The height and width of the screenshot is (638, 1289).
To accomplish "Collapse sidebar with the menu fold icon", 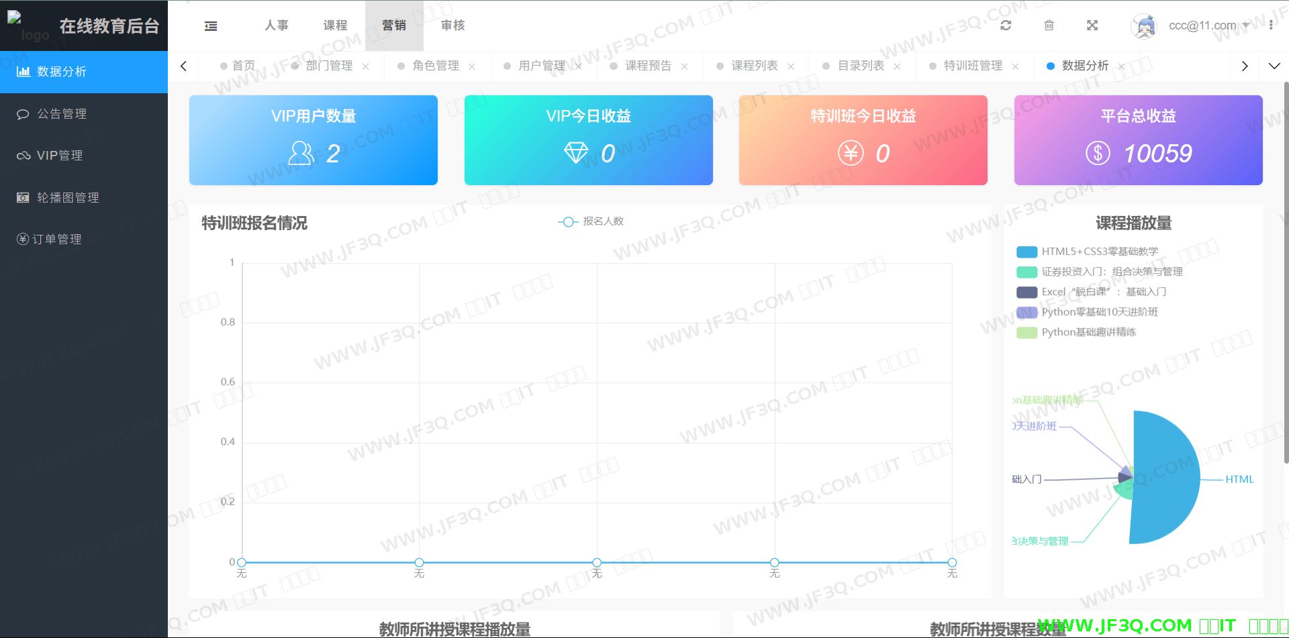I will click(x=211, y=26).
